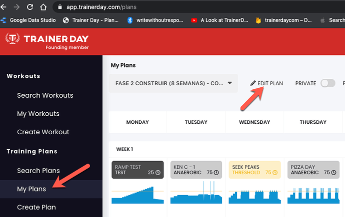Open A Look at TrainerD YouTube bookmark
The height and width of the screenshot is (217, 345).
click(219, 20)
